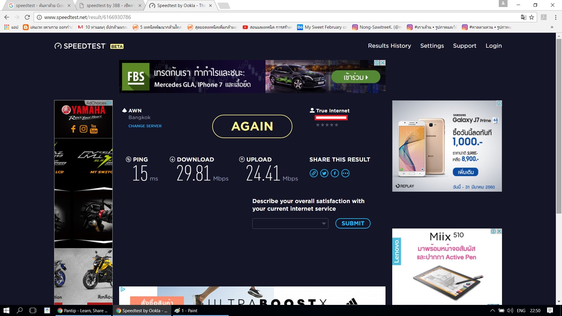Viewport: 562px width, 316px height.
Task: Click the clock in the taskbar
Action: click(x=535, y=310)
